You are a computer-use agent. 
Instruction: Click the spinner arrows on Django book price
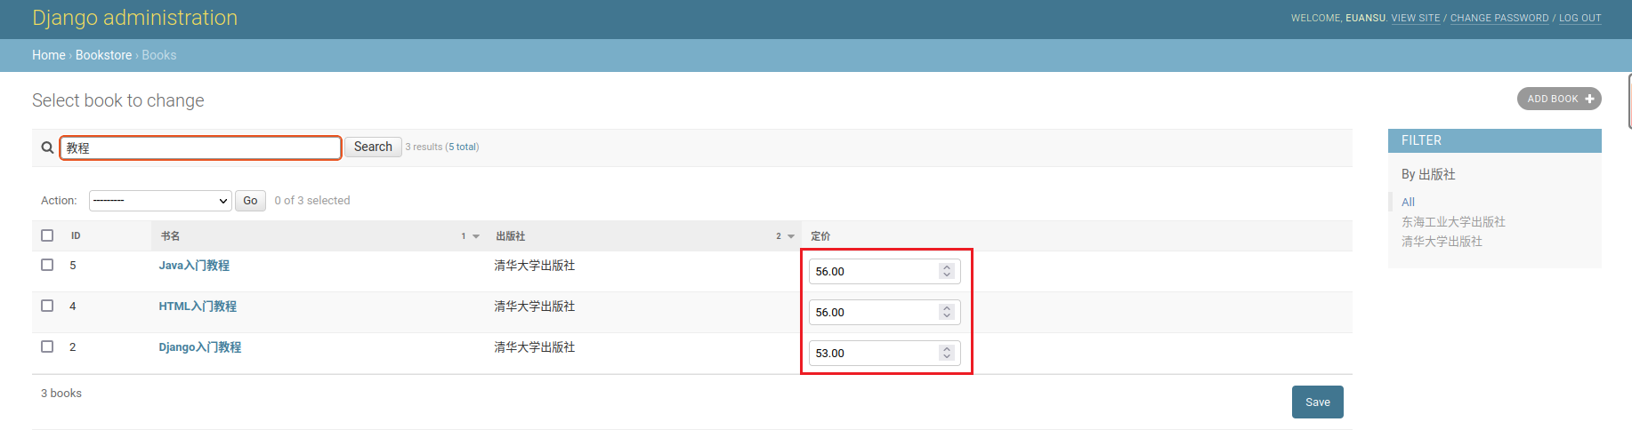947,353
